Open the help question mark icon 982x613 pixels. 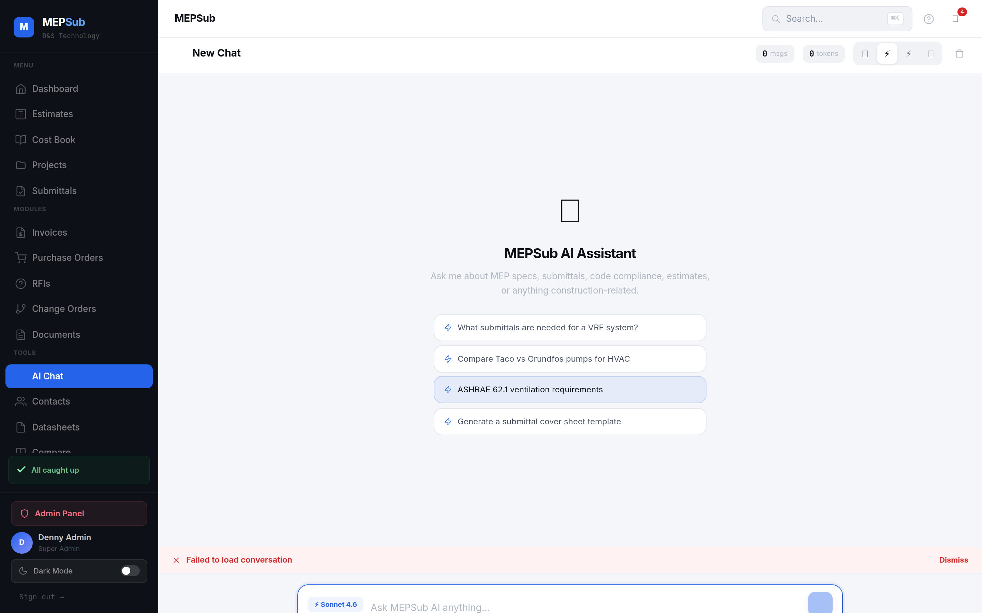928,19
